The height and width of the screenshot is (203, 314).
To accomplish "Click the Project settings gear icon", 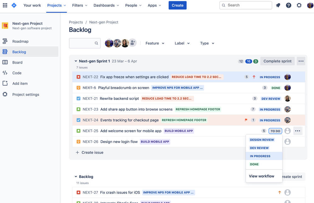I will click(x=5, y=94).
